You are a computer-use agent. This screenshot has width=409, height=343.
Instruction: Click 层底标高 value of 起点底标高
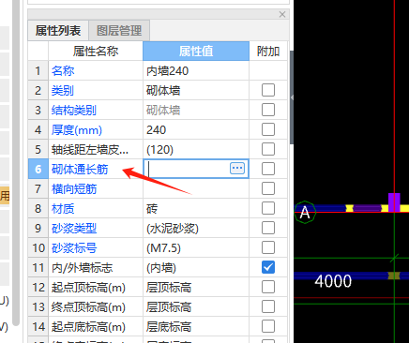click(169, 327)
